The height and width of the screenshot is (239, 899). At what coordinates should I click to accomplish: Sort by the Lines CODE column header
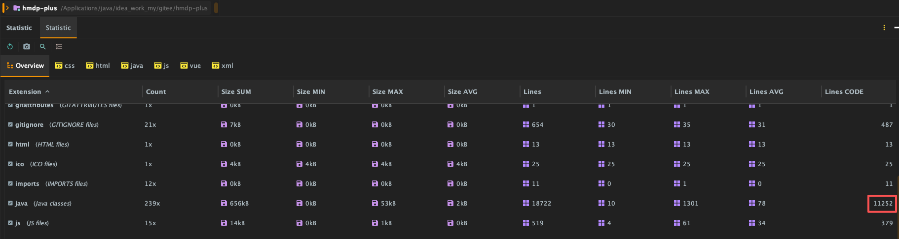pyautogui.click(x=844, y=91)
